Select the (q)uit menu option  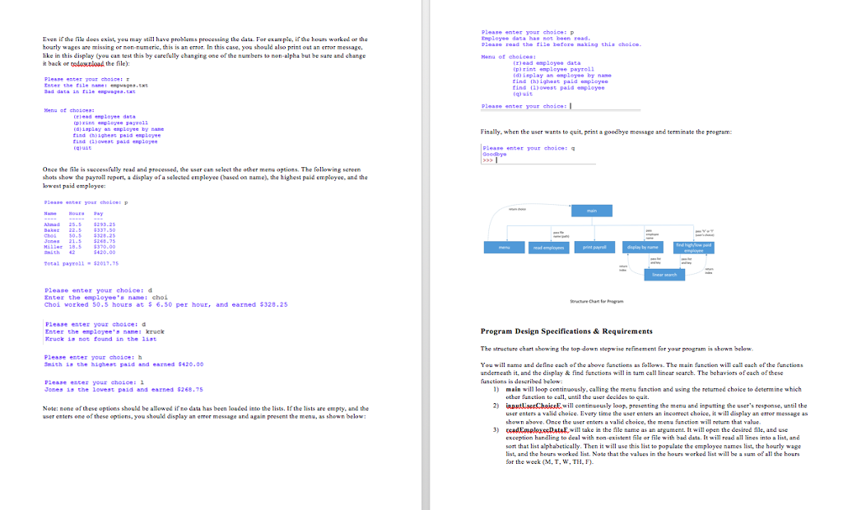tap(523, 94)
